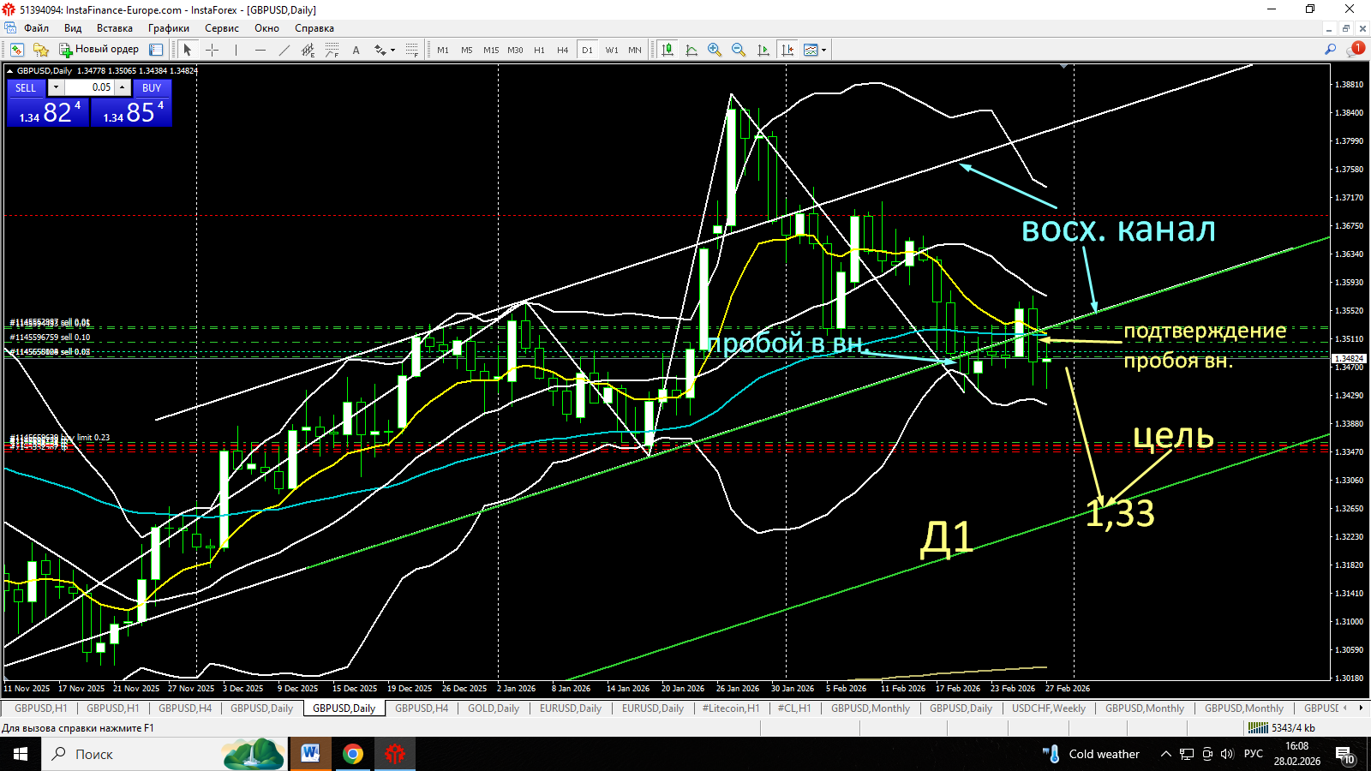
Task: Toggle the chart shift button
Action: 787,50
